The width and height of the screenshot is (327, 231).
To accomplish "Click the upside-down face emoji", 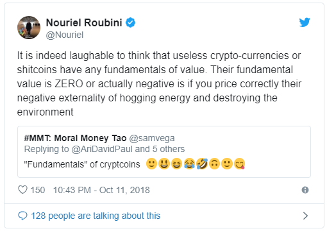I will (214, 164).
